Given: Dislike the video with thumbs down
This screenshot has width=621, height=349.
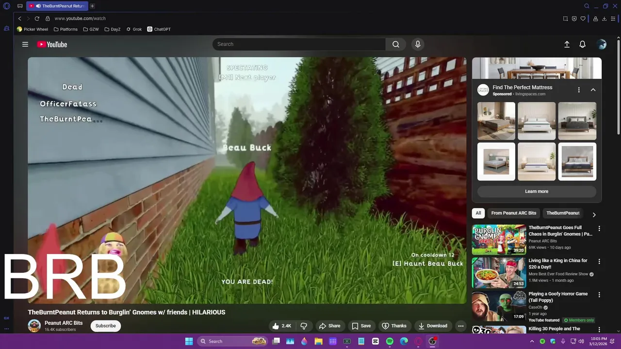Looking at the screenshot, I should pos(304,326).
